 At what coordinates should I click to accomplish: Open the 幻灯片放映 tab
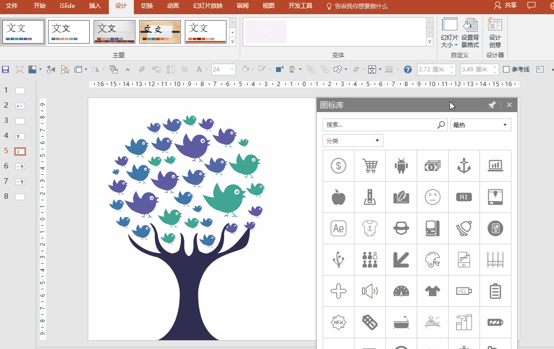pos(208,6)
